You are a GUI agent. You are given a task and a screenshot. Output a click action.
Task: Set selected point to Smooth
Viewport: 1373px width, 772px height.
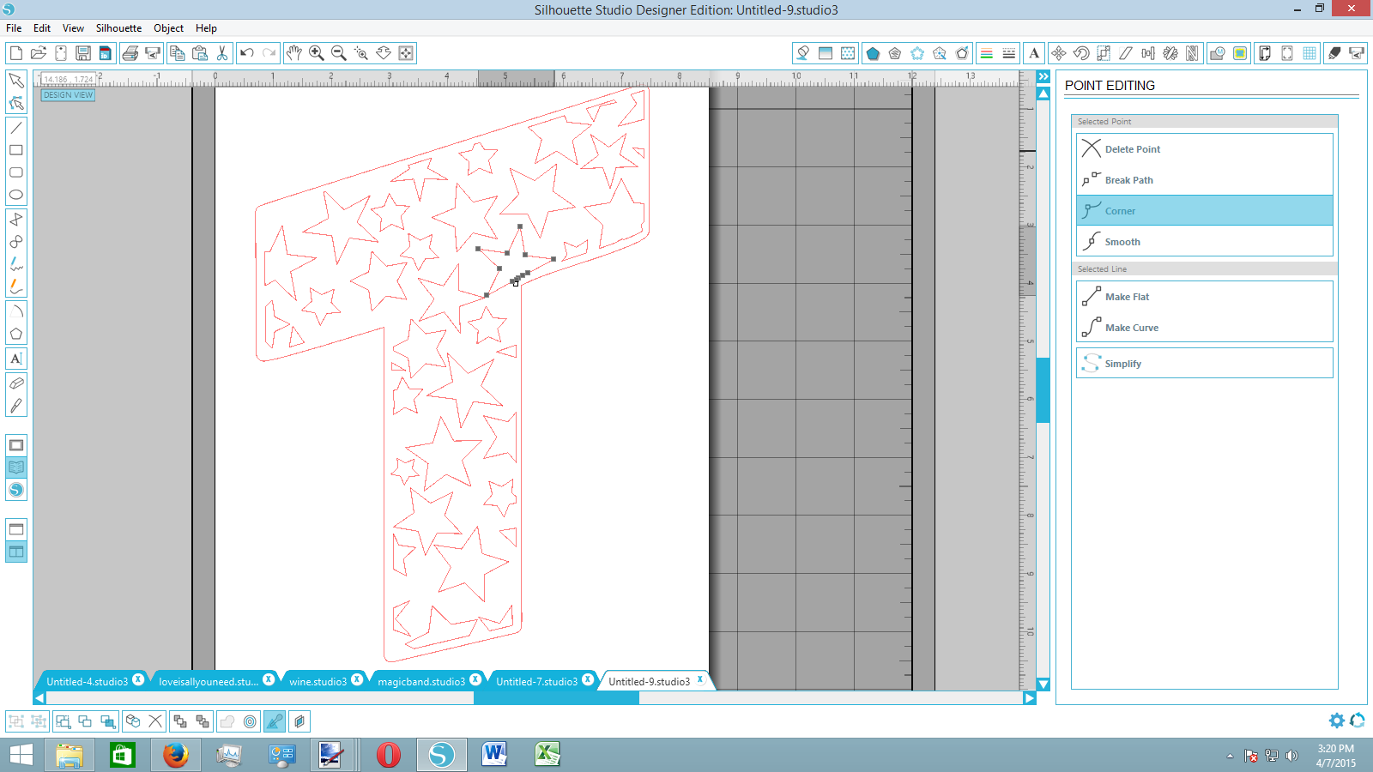[x=1205, y=242]
